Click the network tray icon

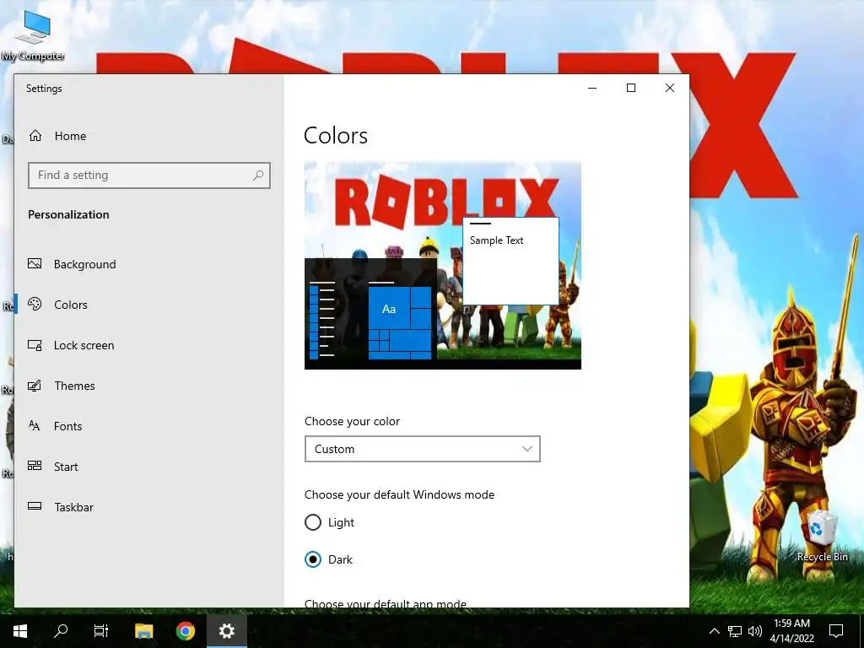click(735, 631)
